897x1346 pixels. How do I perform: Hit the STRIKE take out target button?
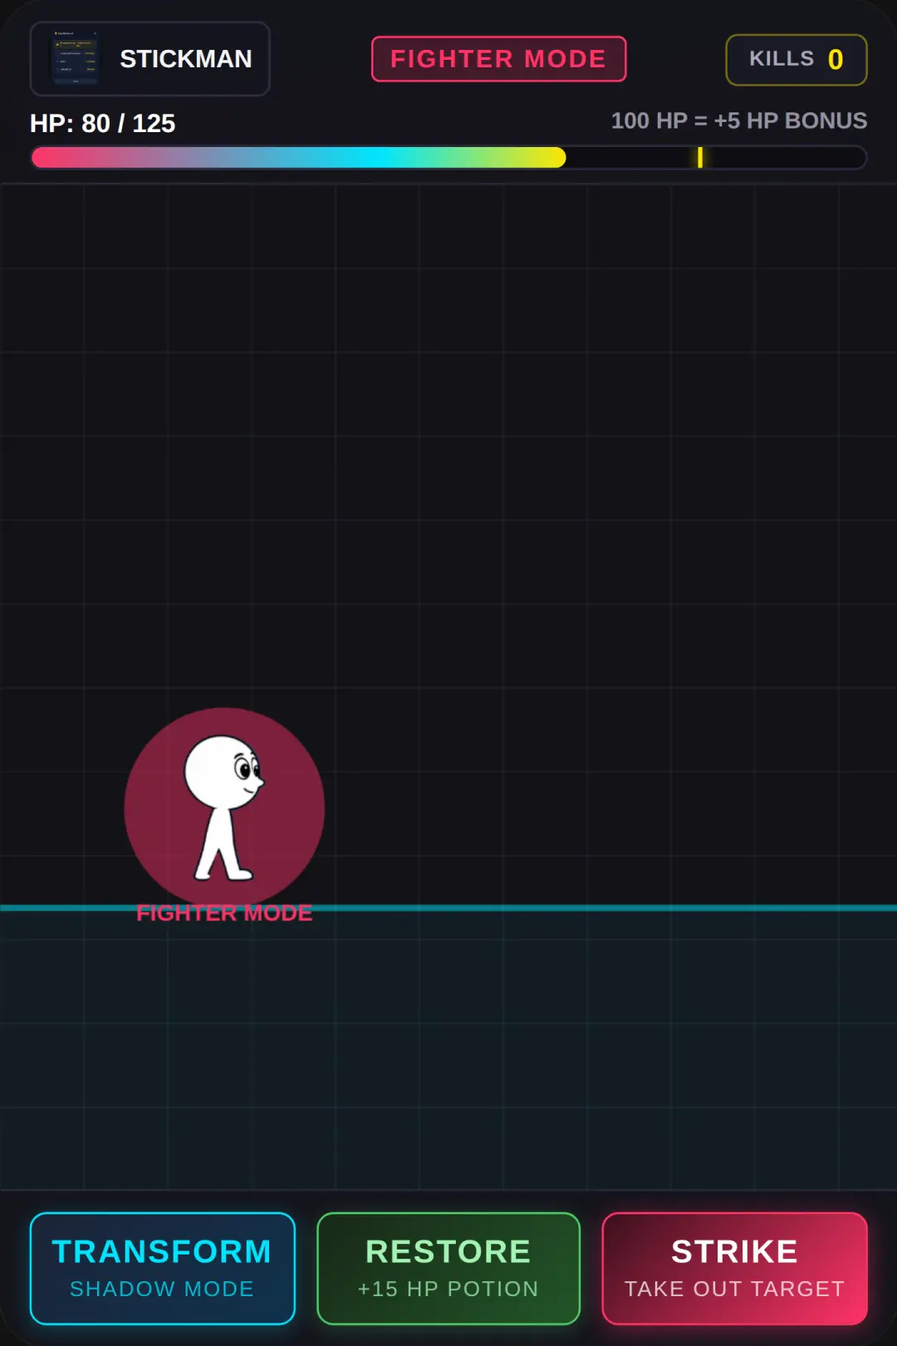pyautogui.click(x=735, y=1268)
